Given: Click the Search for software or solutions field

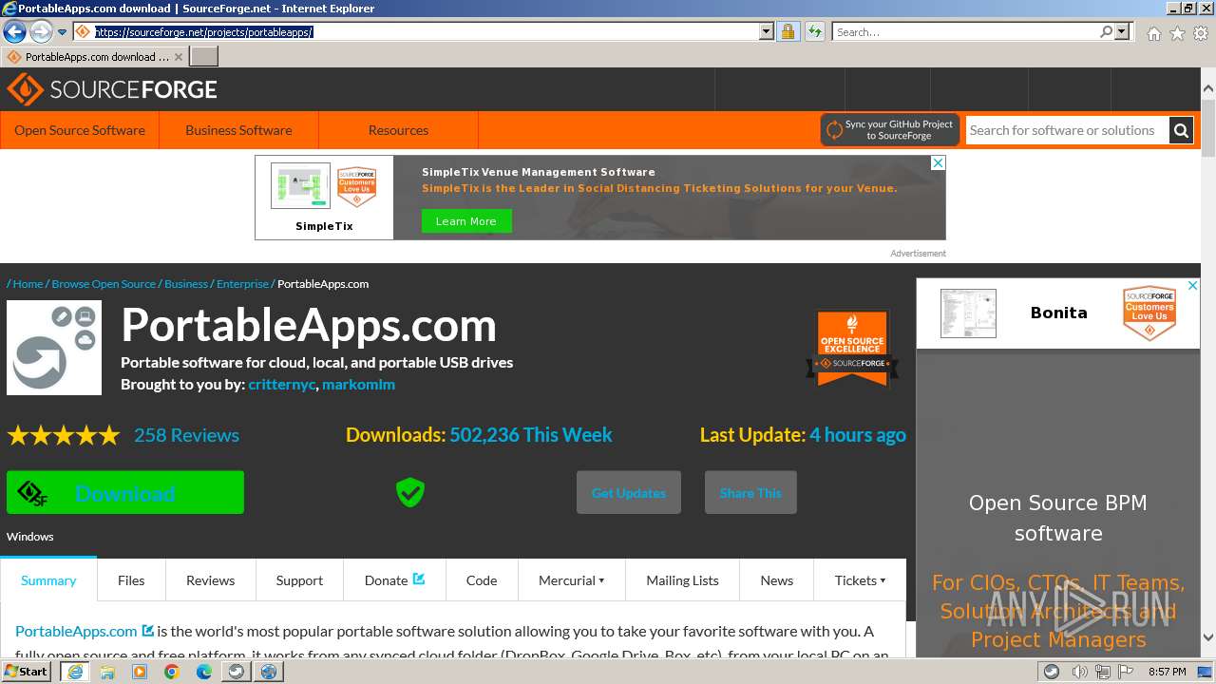Looking at the screenshot, I should coord(1067,130).
